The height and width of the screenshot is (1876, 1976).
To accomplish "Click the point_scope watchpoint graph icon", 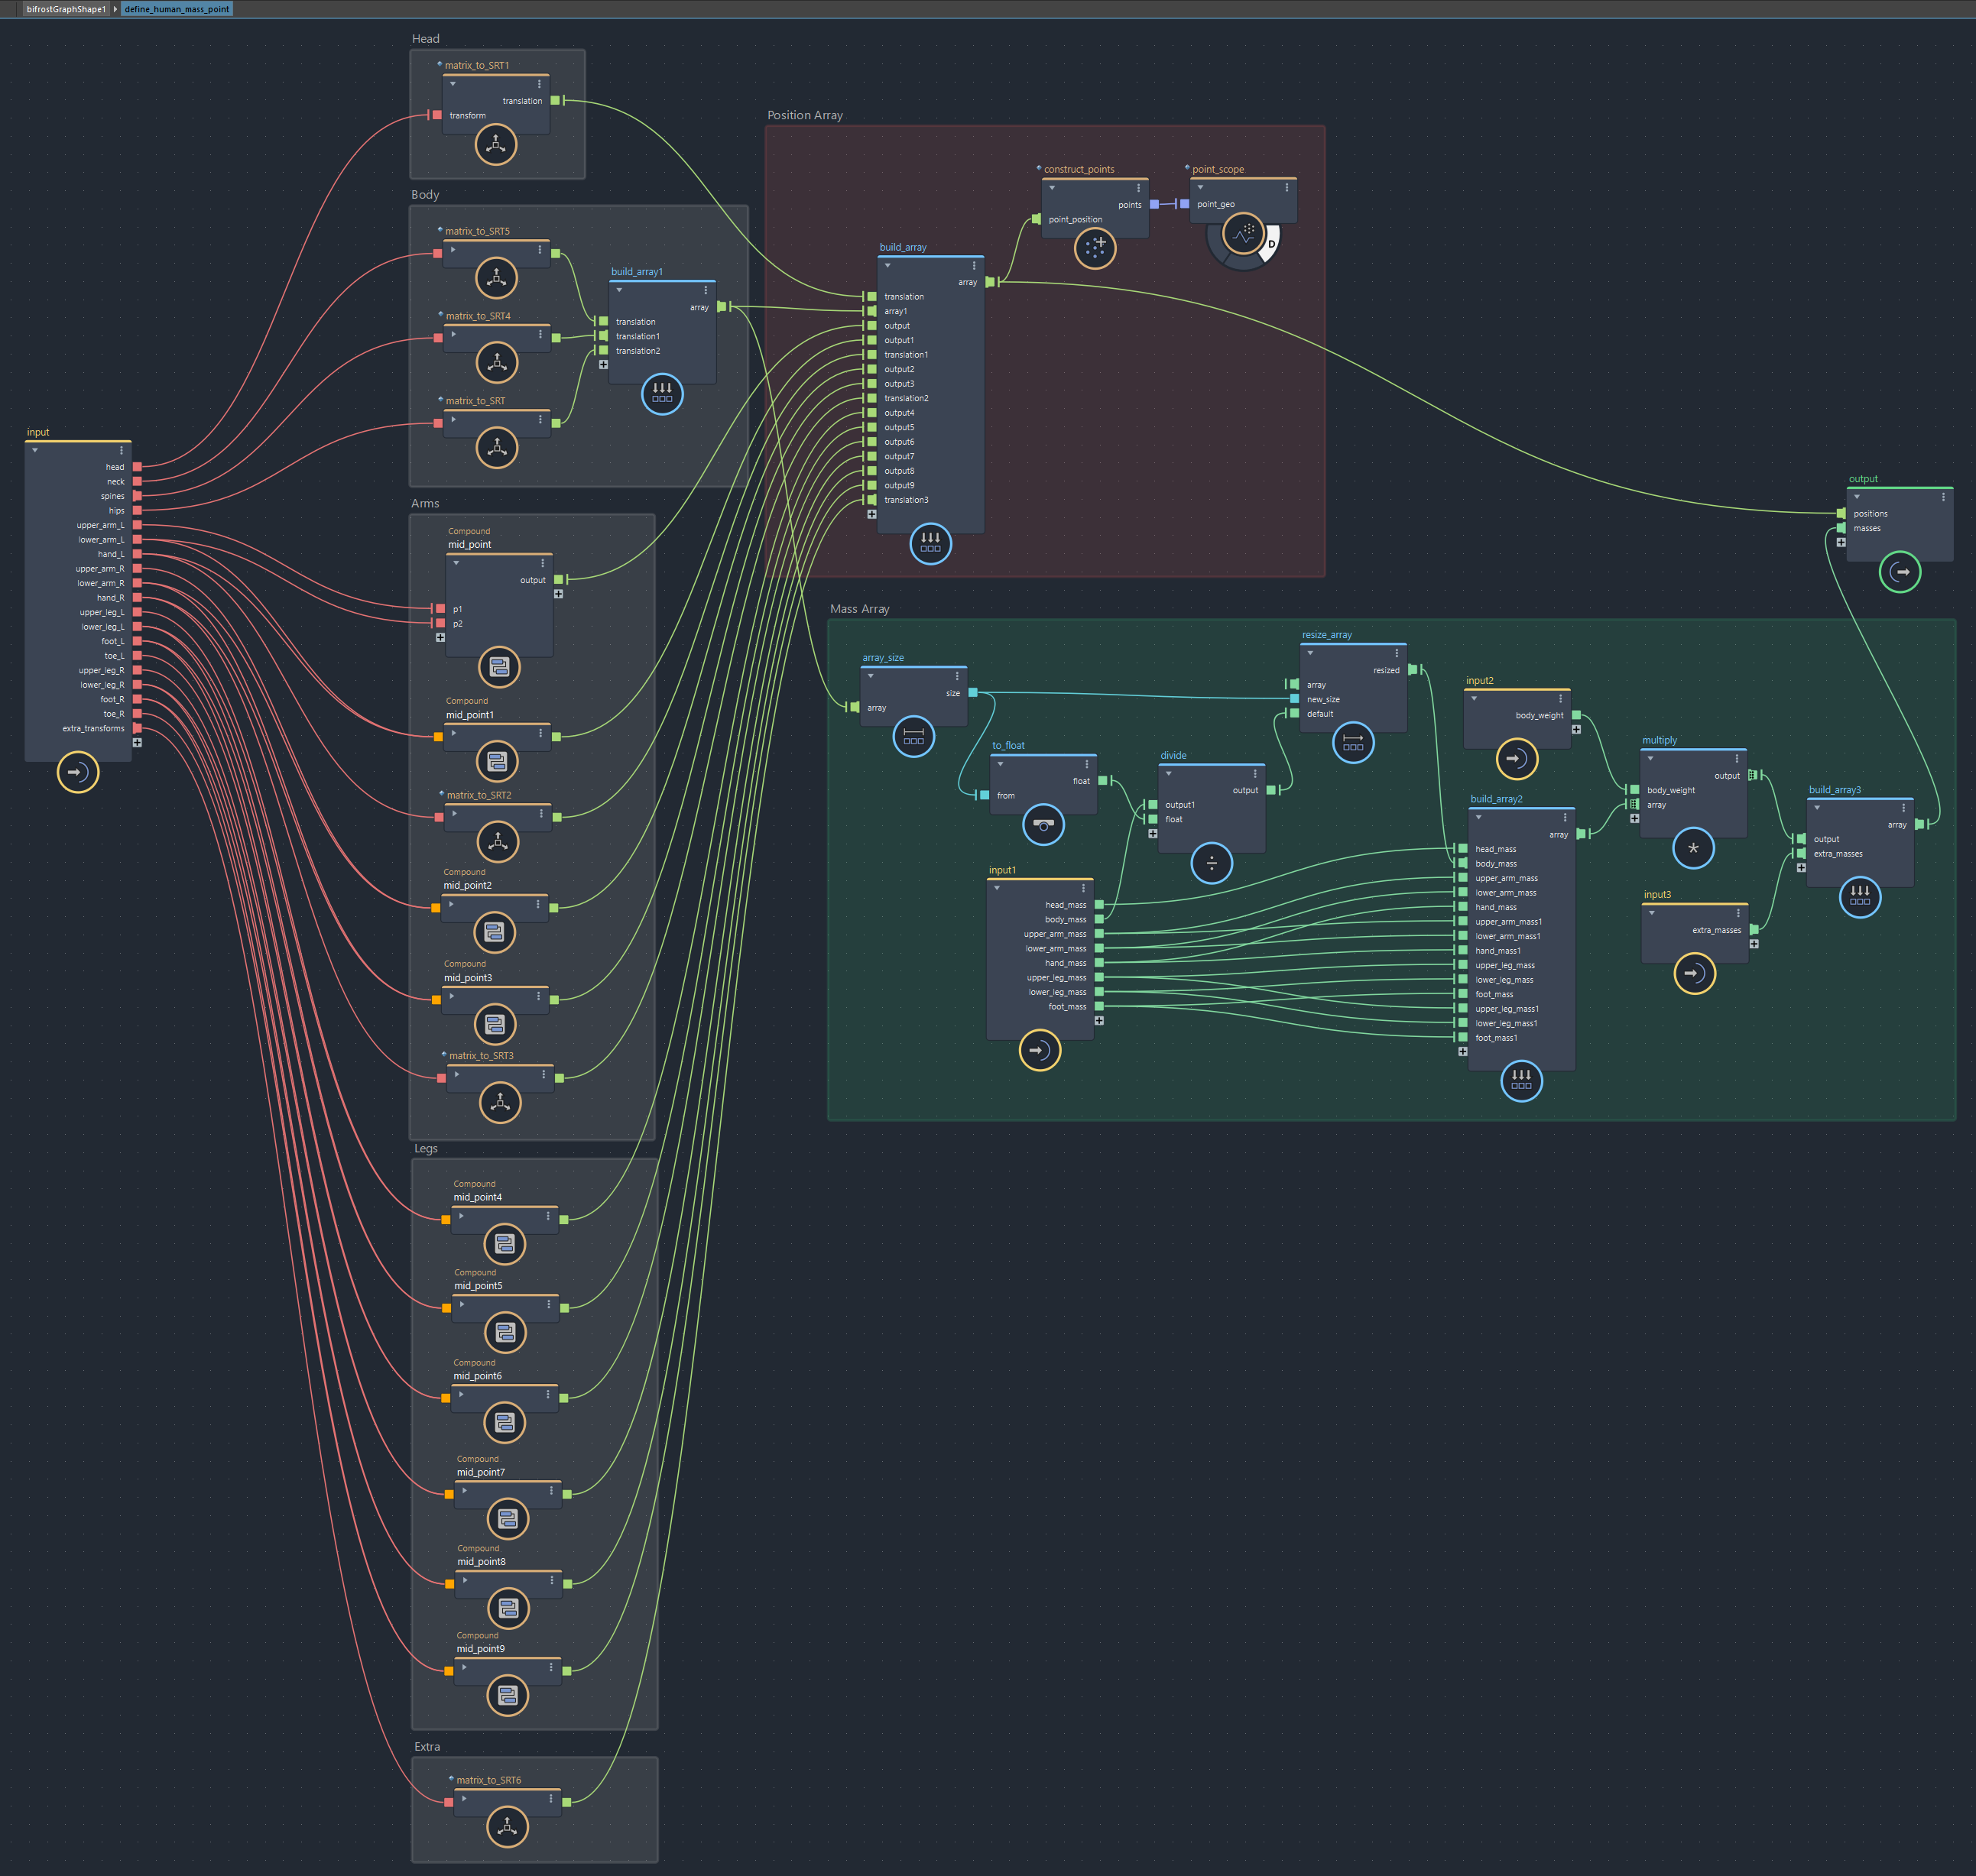I will click(x=1243, y=235).
